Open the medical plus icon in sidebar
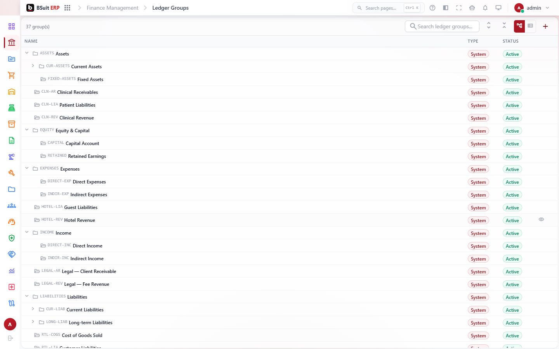The height and width of the screenshot is (349, 559). 12,287
